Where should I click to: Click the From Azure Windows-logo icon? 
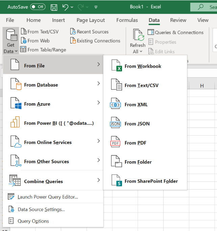16,103
